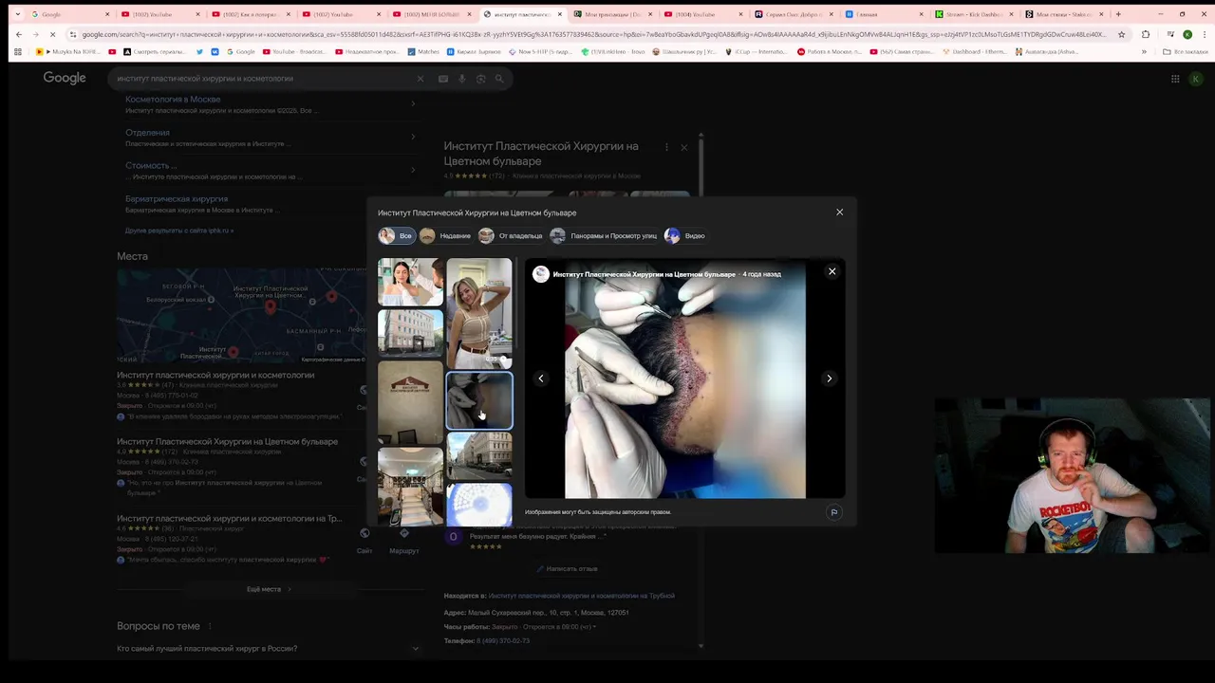
Task: Clear the Google search box
Action: [421, 79]
